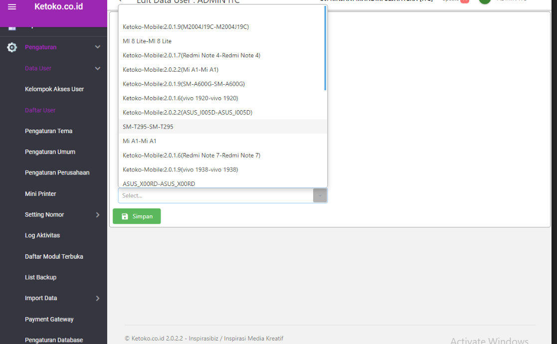Open the Mini Printer settings
This screenshot has height=344, width=557.
tap(40, 194)
